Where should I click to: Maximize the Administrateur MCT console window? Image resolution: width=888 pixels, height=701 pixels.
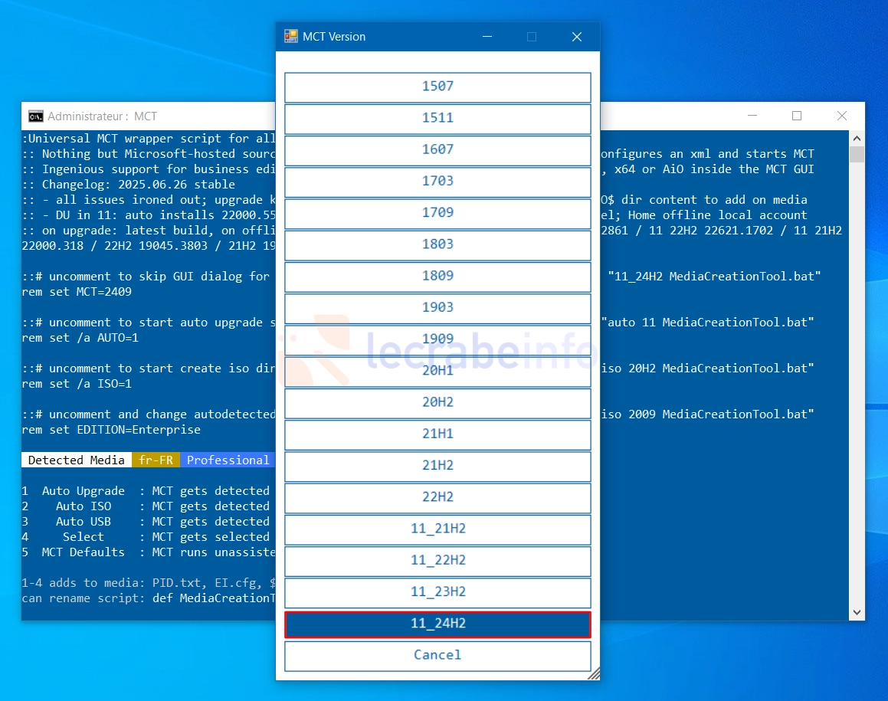(797, 116)
